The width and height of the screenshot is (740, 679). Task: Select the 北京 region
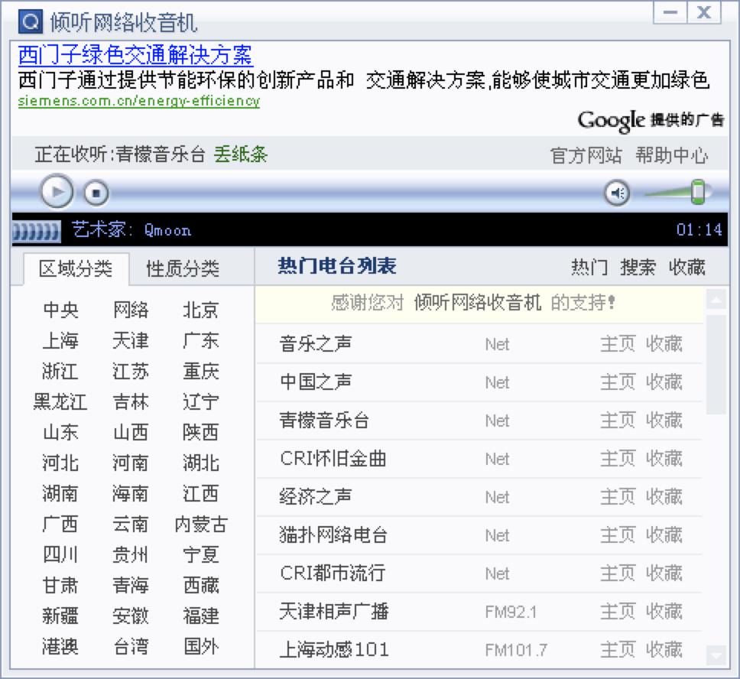(200, 310)
